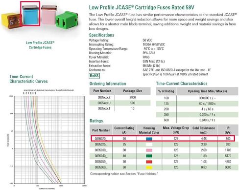Viewport: 239px width, 190px height.
Task: Click the '-40°C to + 125°C' value
Action: [x=153, y=49]
